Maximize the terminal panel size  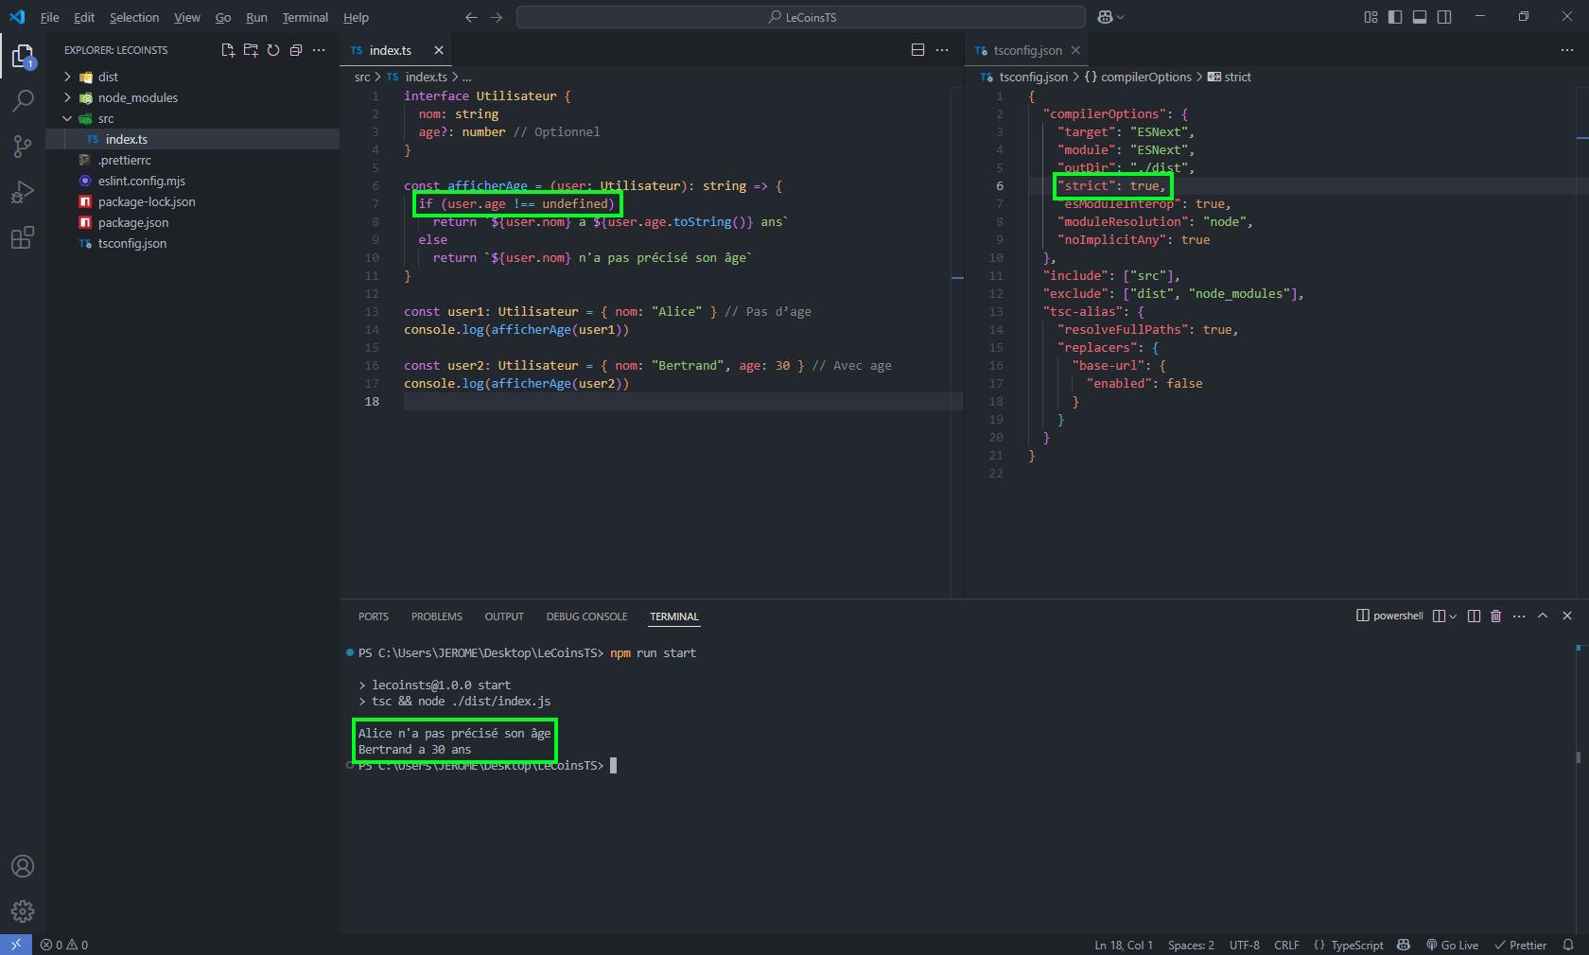pos(1543,616)
